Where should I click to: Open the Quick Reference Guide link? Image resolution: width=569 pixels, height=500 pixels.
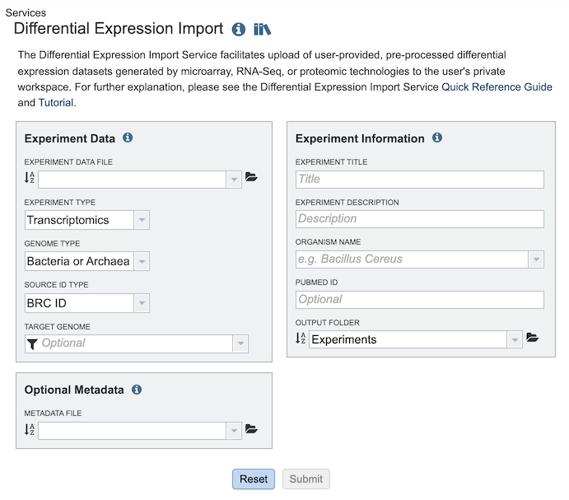(497, 87)
